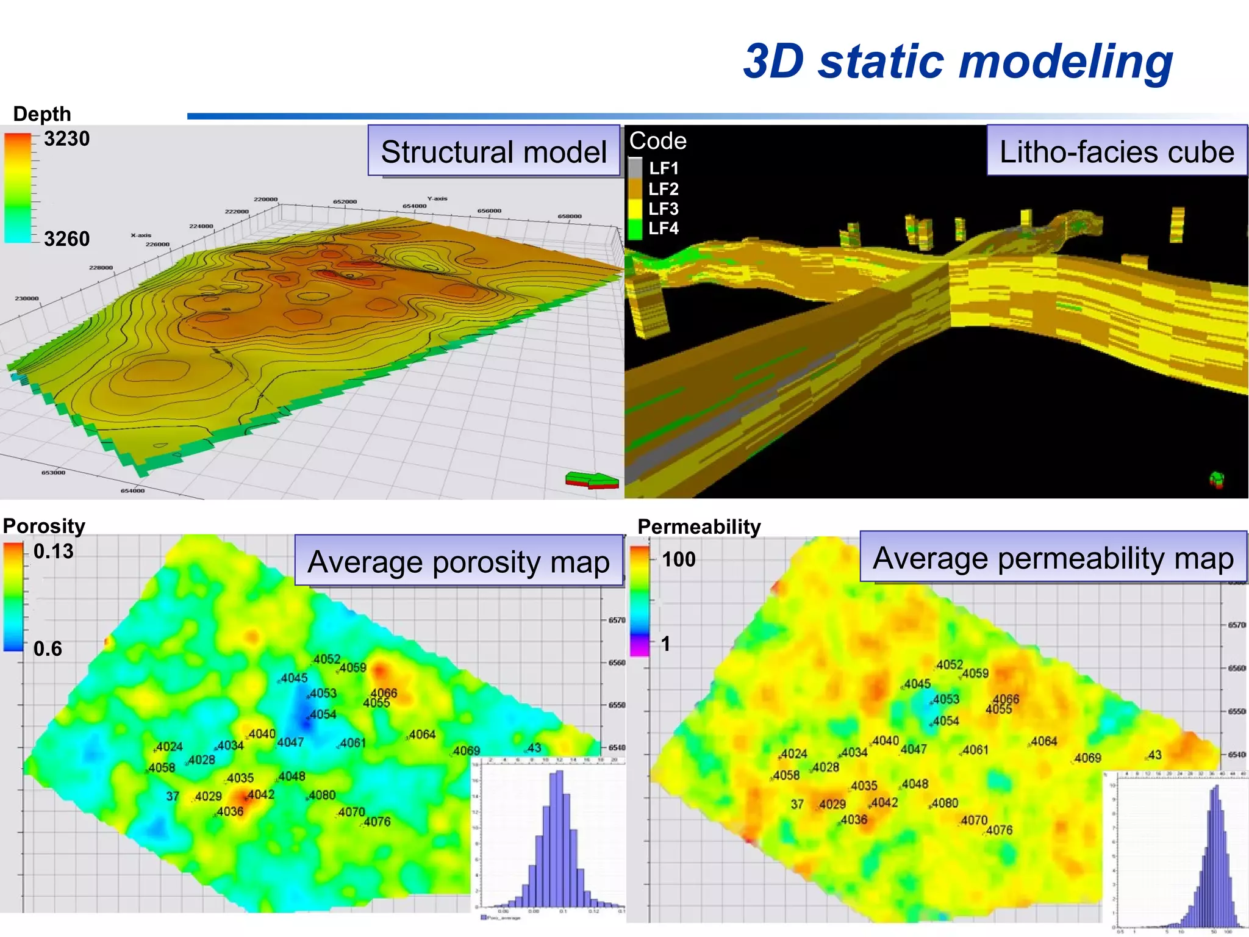This screenshot has width=1249, height=937.
Task: Click well 4070 on permeability map
Action: tap(974, 820)
